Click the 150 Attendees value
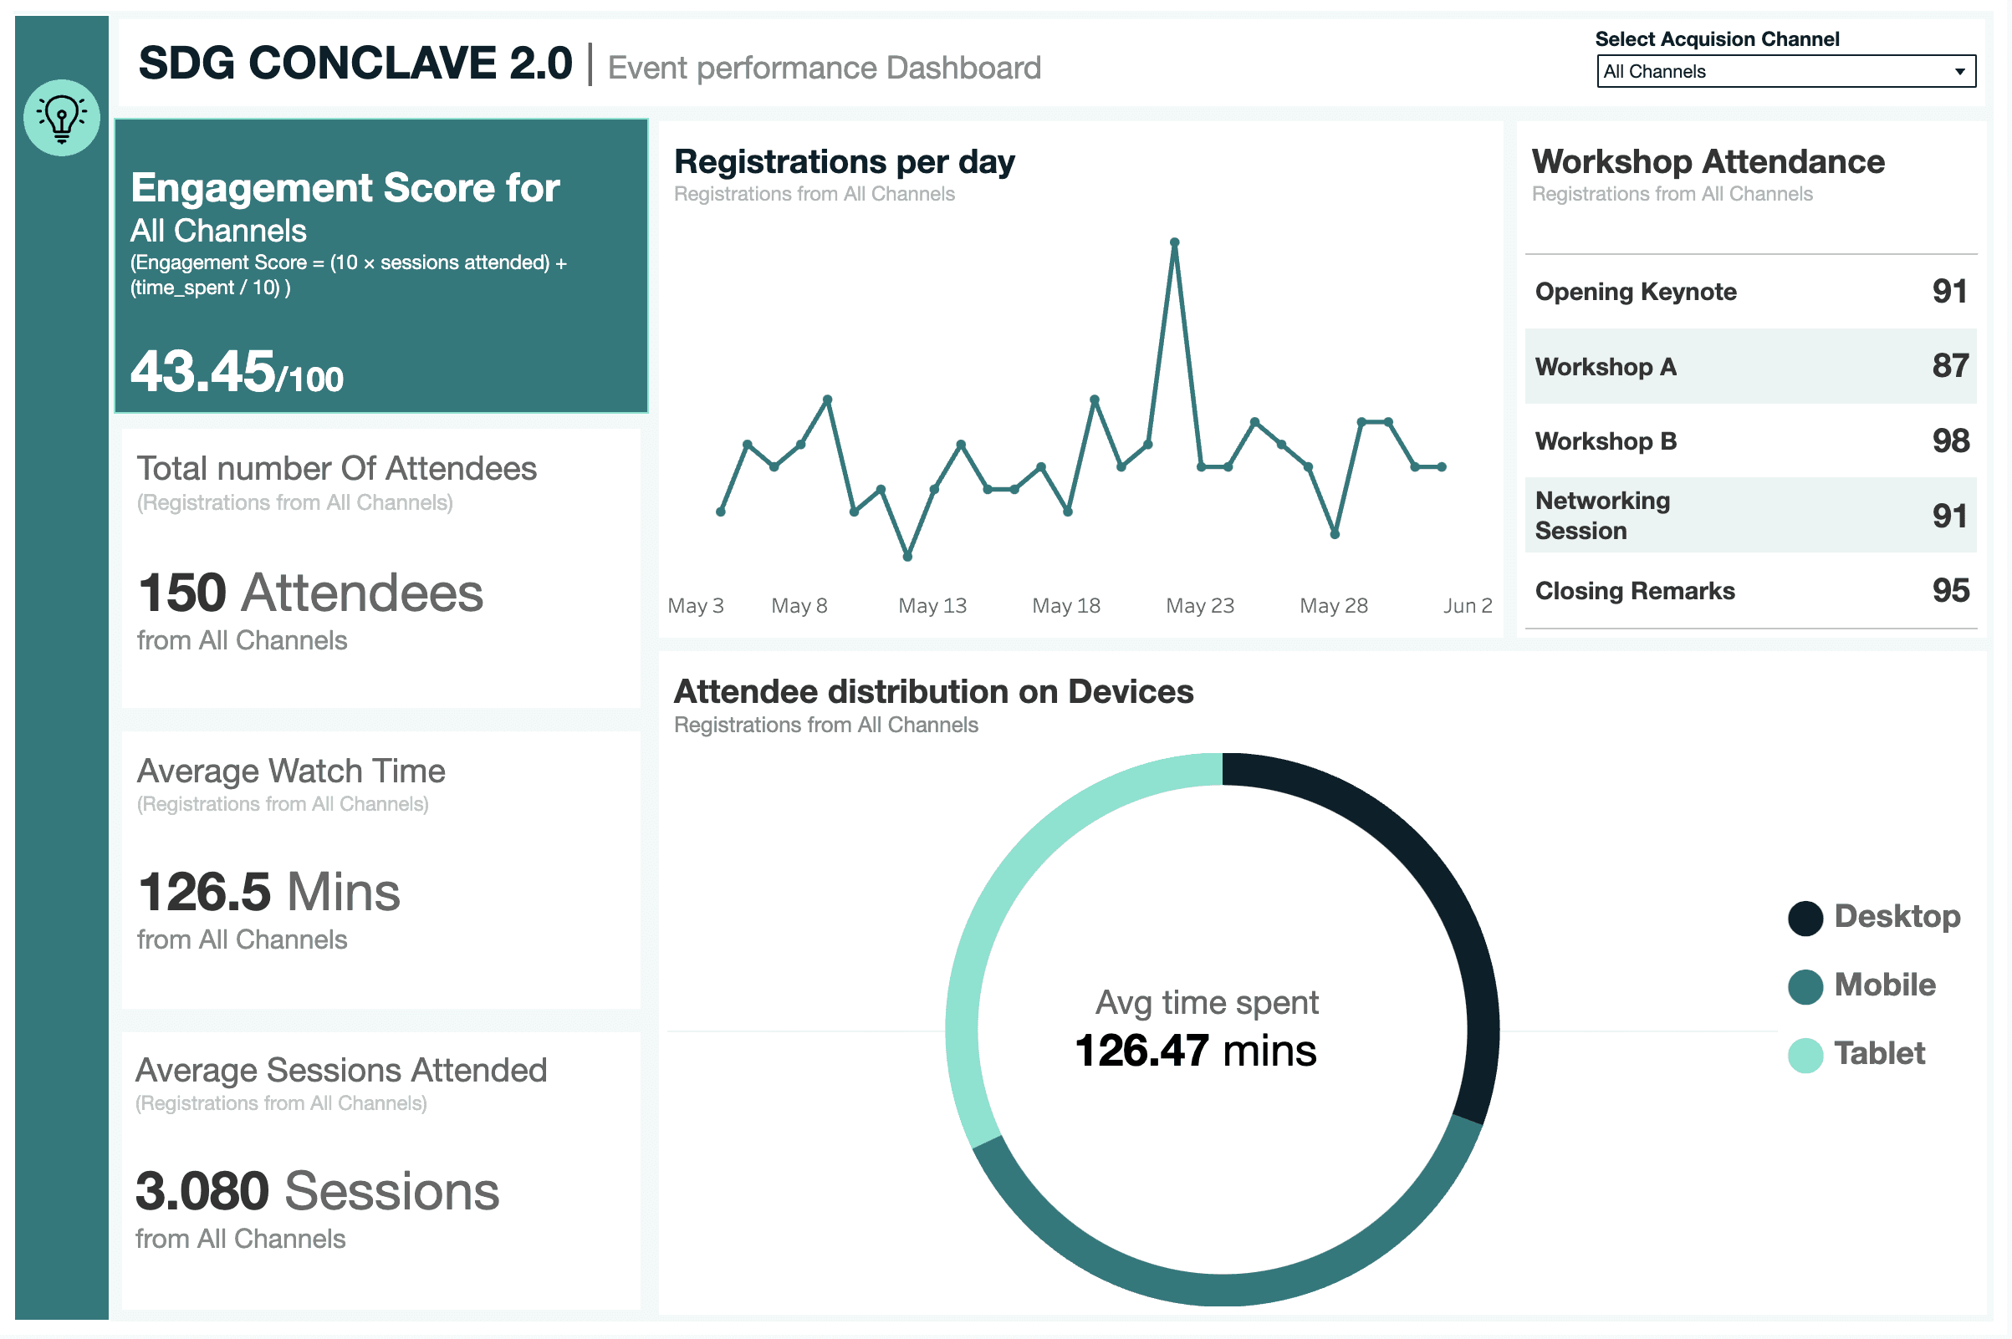2012x1339 pixels. [x=310, y=593]
